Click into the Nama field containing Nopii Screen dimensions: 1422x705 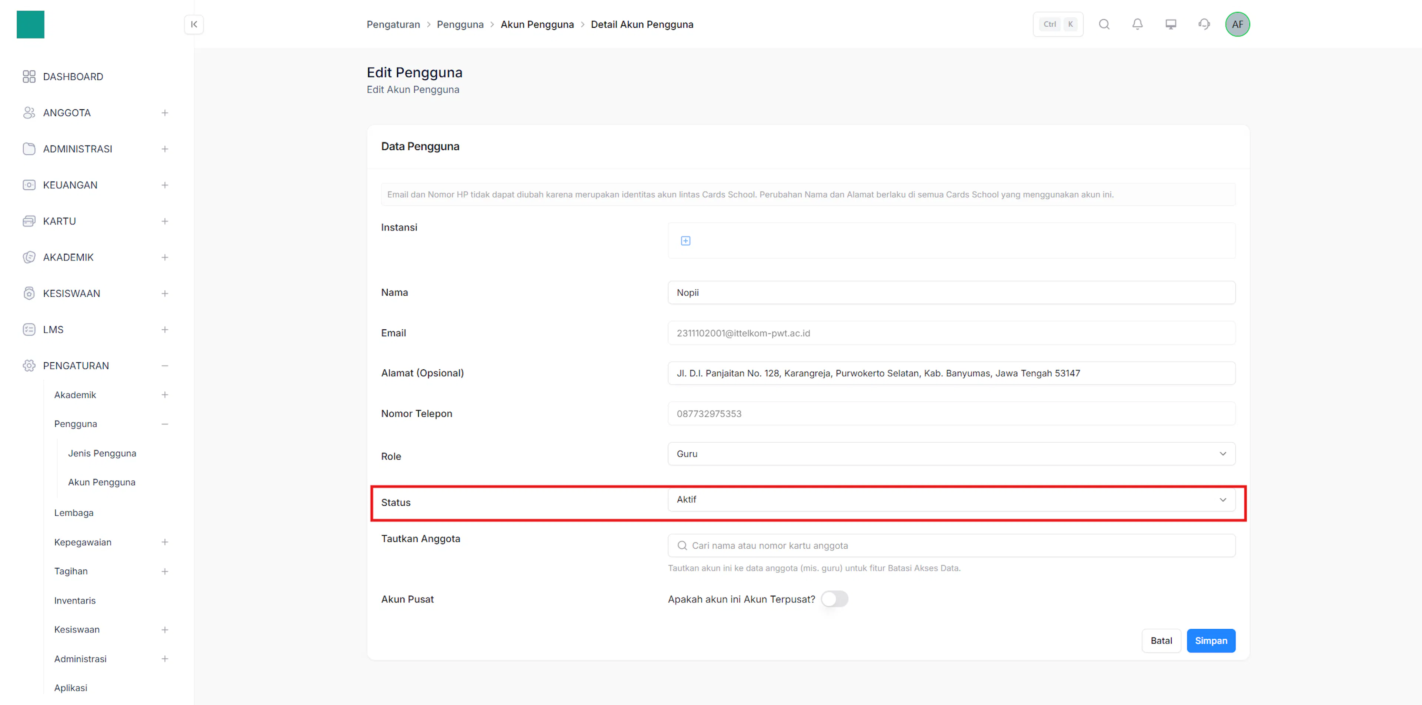[x=951, y=293]
